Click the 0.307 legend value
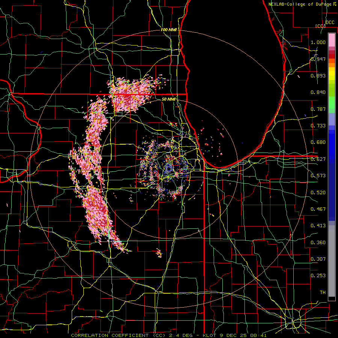The width and height of the screenshot is (338, 338). (x=318, y=259)
